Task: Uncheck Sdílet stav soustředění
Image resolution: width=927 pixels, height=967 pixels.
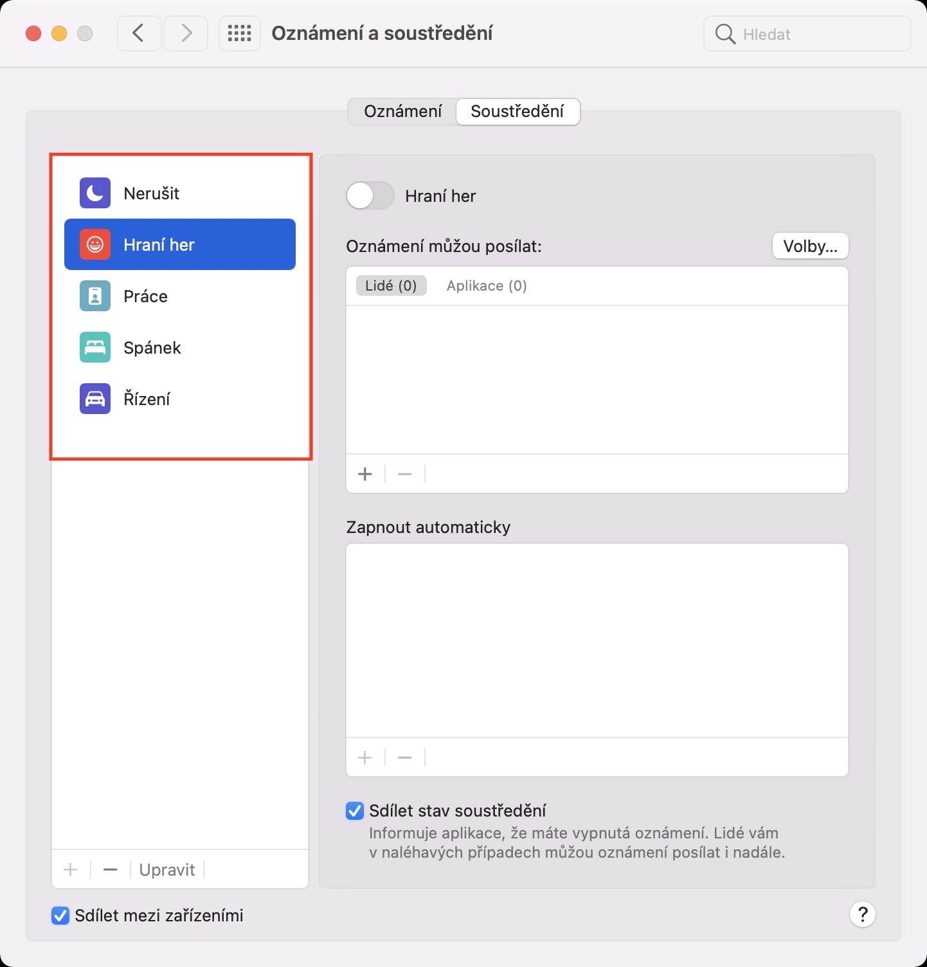Action: pyautogui.click(x=355, y=811)
